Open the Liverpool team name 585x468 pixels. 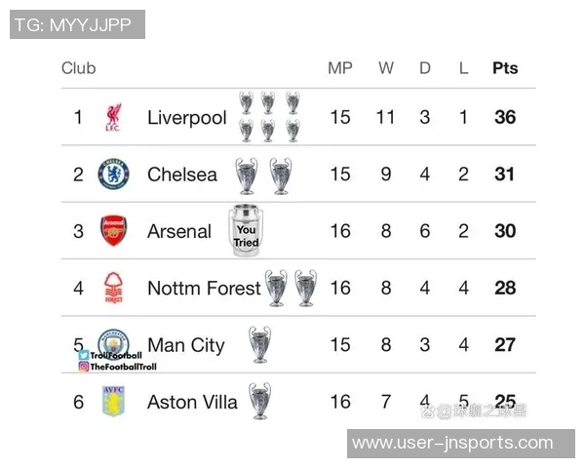coord(186,118)
